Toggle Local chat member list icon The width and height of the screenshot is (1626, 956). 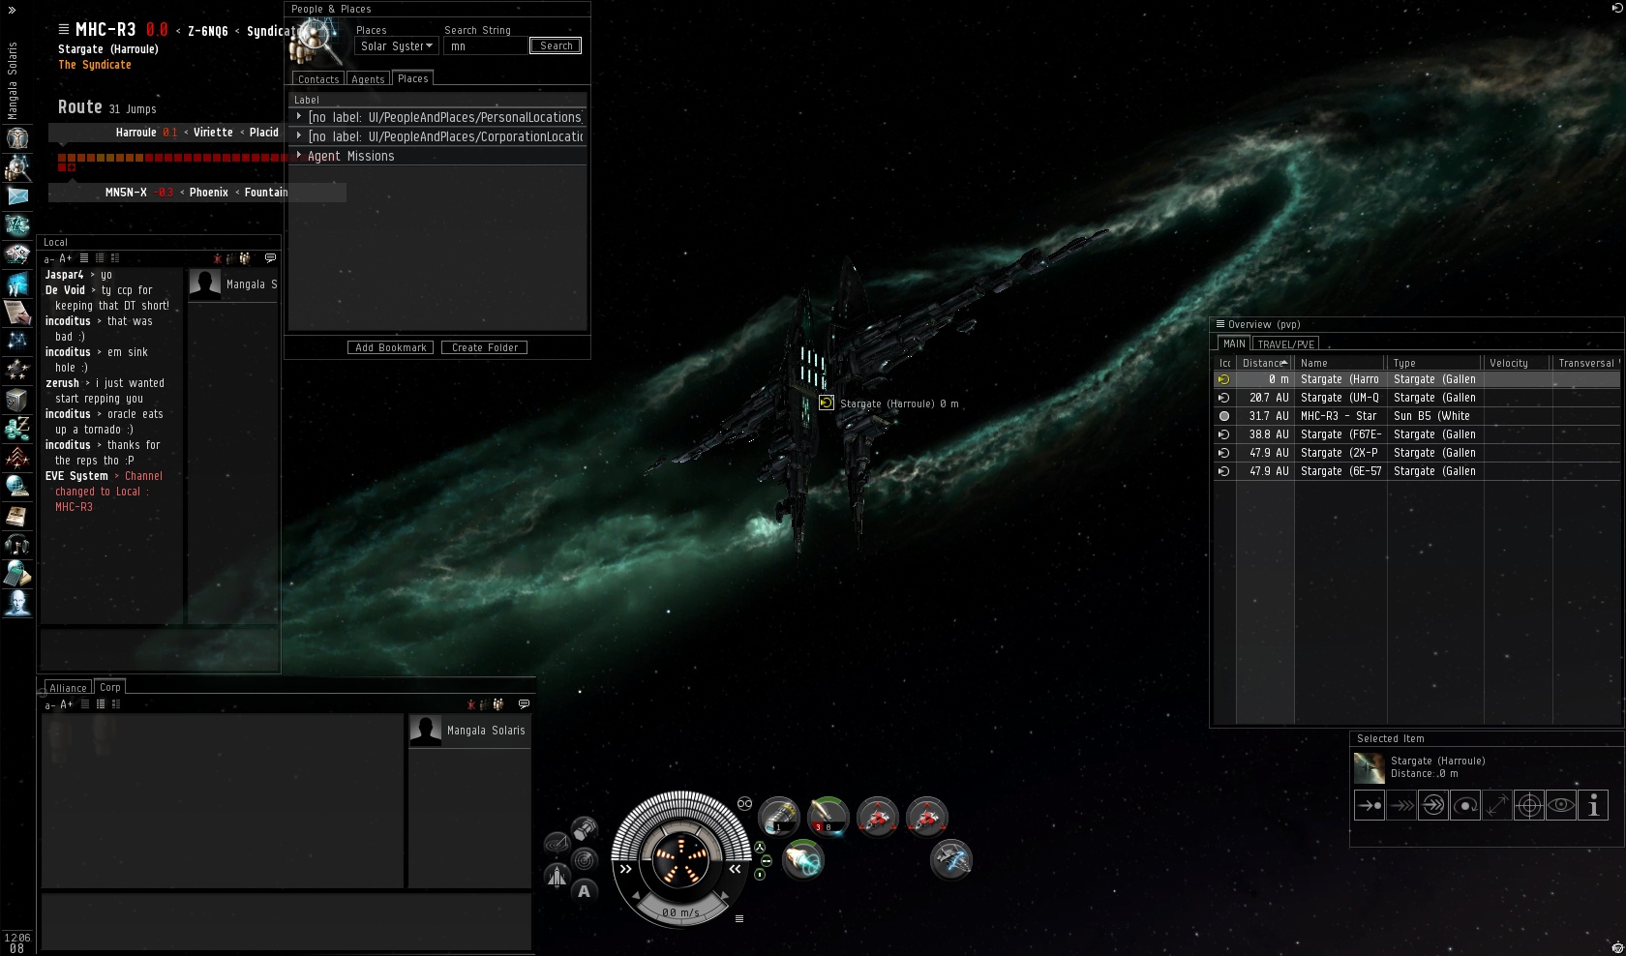245,258
